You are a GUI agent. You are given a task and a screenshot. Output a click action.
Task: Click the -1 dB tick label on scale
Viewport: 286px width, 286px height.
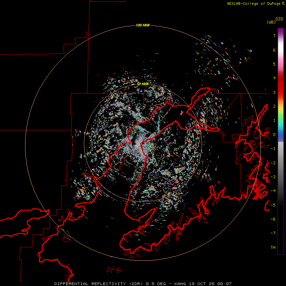pyautogui.click(x=273, y=149)
